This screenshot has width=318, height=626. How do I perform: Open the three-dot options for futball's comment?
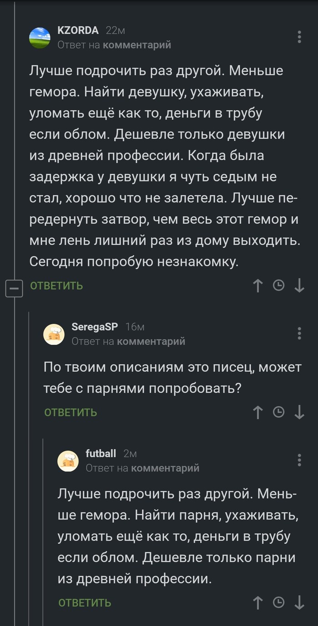click(x=299, y=460)
